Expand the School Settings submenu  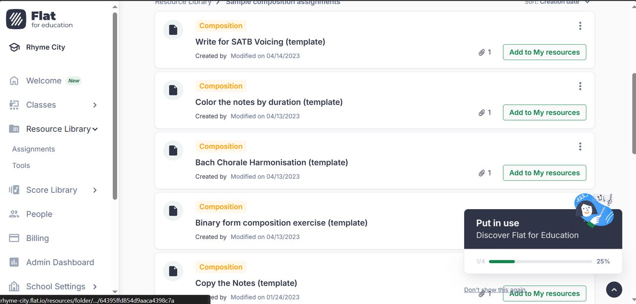[x=95, y=287]
